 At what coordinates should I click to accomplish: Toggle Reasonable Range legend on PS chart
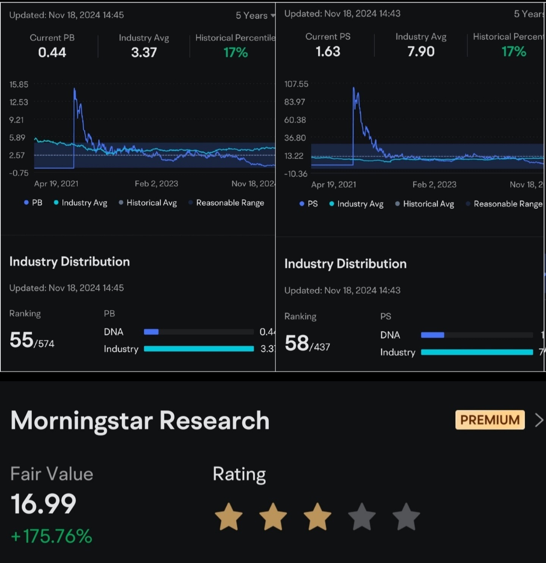tap(504, 204)
